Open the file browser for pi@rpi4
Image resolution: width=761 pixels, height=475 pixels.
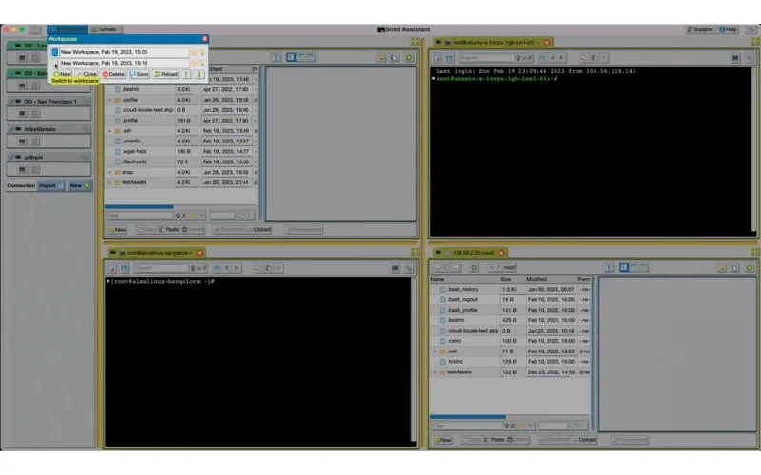[x=35, y=169]
